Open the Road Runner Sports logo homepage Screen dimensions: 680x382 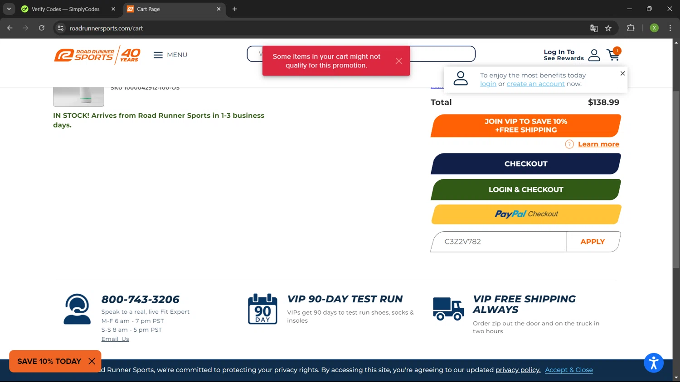[97, 55]
